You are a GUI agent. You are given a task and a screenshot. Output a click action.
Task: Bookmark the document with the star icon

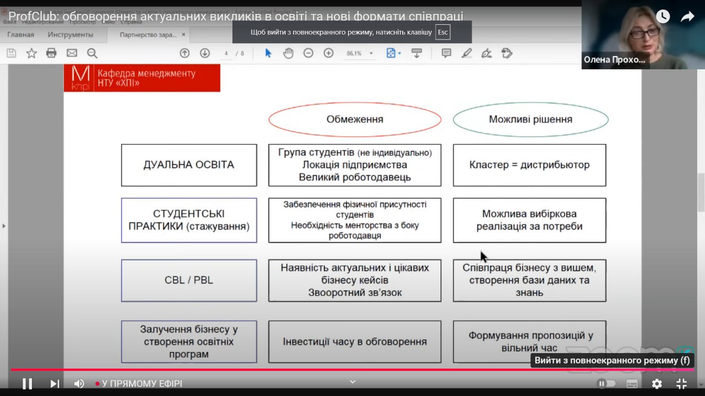[31, 53]
